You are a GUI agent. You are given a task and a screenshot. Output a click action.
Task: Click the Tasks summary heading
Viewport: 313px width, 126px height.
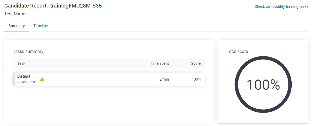click(x=28, y=52)
